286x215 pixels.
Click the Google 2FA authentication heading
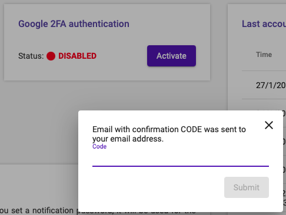[x=74, y=24]
